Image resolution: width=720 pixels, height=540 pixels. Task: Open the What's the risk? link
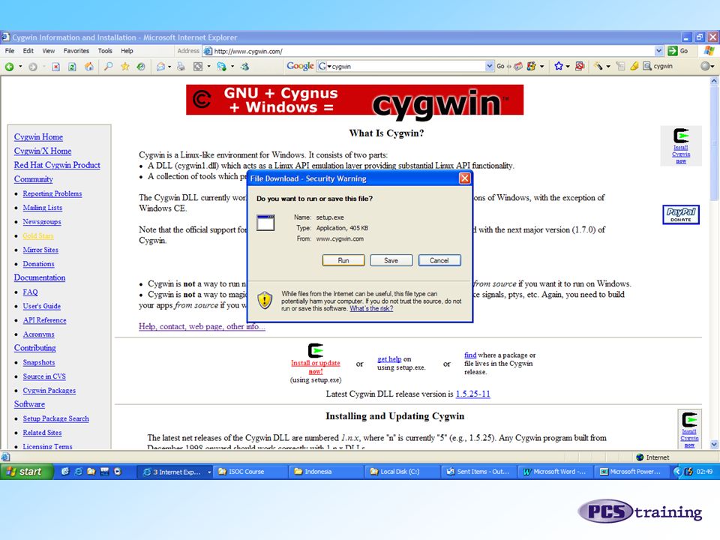pyautogui.click(x=371, y=308)
